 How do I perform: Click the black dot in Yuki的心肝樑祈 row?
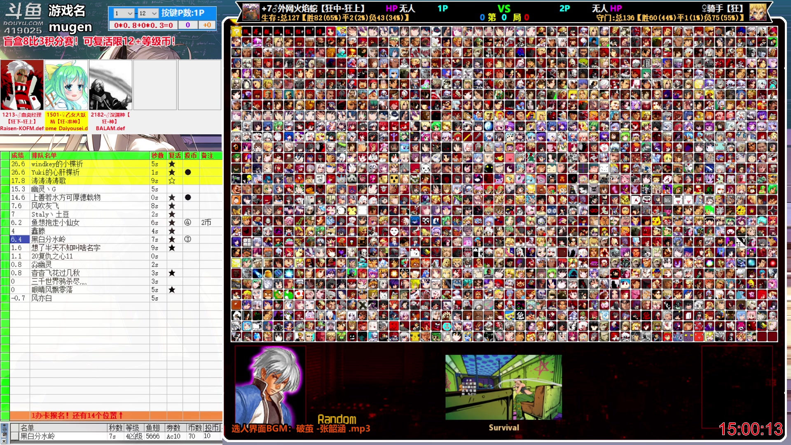[x=188, y=172]
